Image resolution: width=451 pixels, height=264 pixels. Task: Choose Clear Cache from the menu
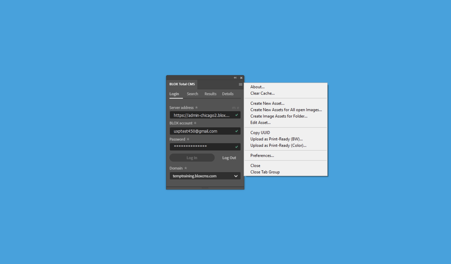pos(262,93)
